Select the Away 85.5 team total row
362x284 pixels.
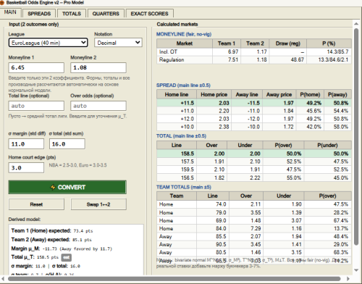coord(254,236)
